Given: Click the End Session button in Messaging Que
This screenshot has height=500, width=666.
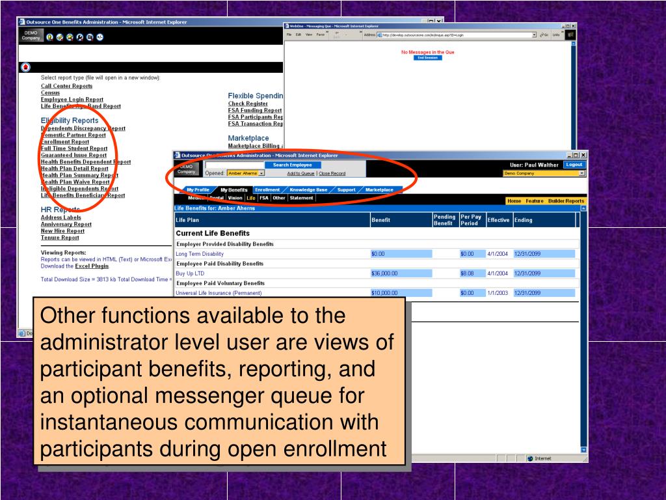Looking at the screenshot, I should [428, 58].
